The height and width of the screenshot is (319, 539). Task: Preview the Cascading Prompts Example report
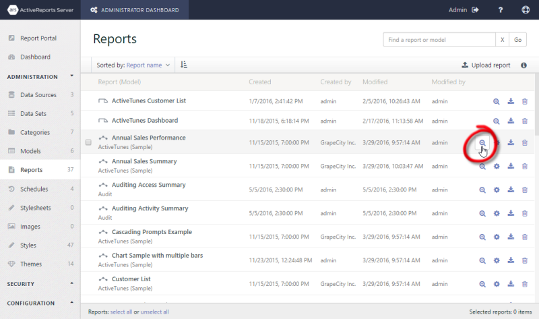482,237
